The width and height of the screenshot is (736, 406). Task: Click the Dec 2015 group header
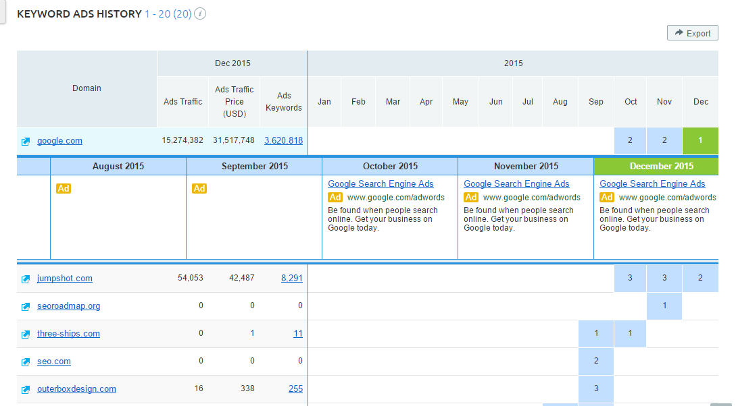click(232, 63)
